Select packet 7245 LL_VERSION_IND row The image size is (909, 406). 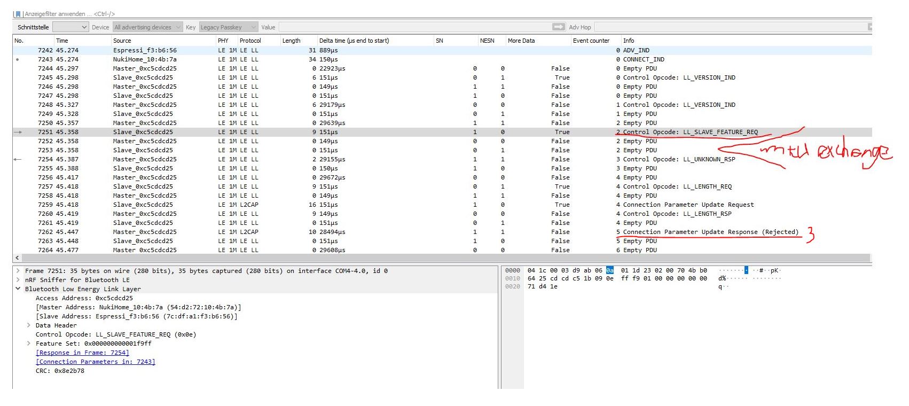[x=442, y=77]
